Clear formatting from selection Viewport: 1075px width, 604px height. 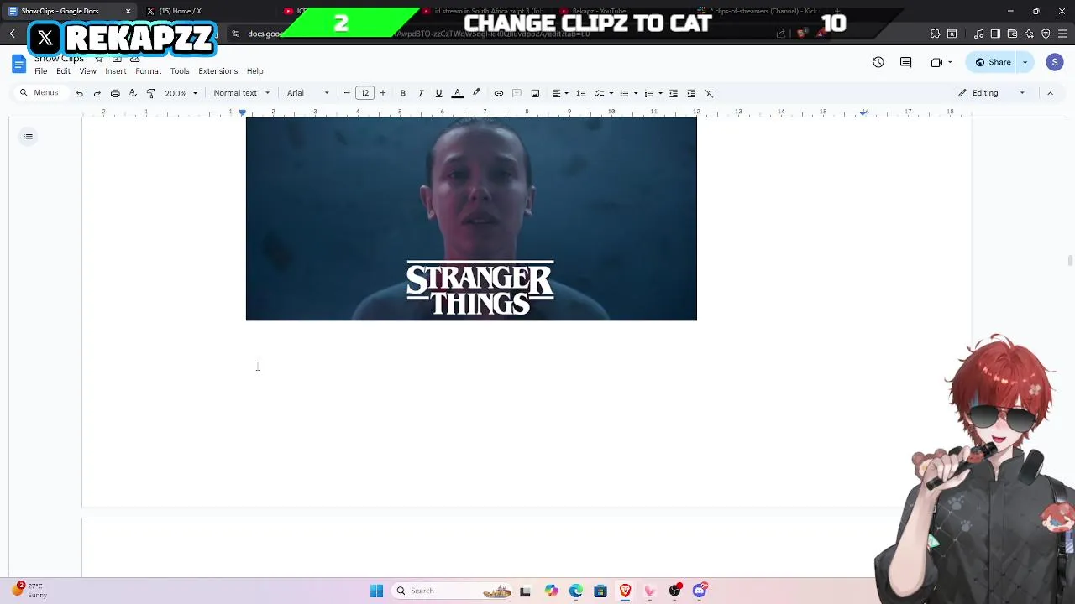pos(710,93)
